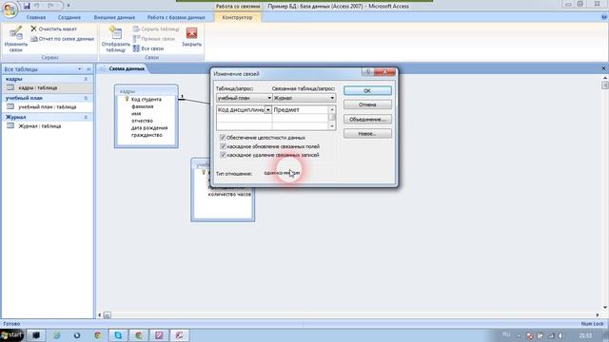This screenshot has height=342, width=609.
Task: Click RU language indicator in tray
Action: tap(506, 334)
